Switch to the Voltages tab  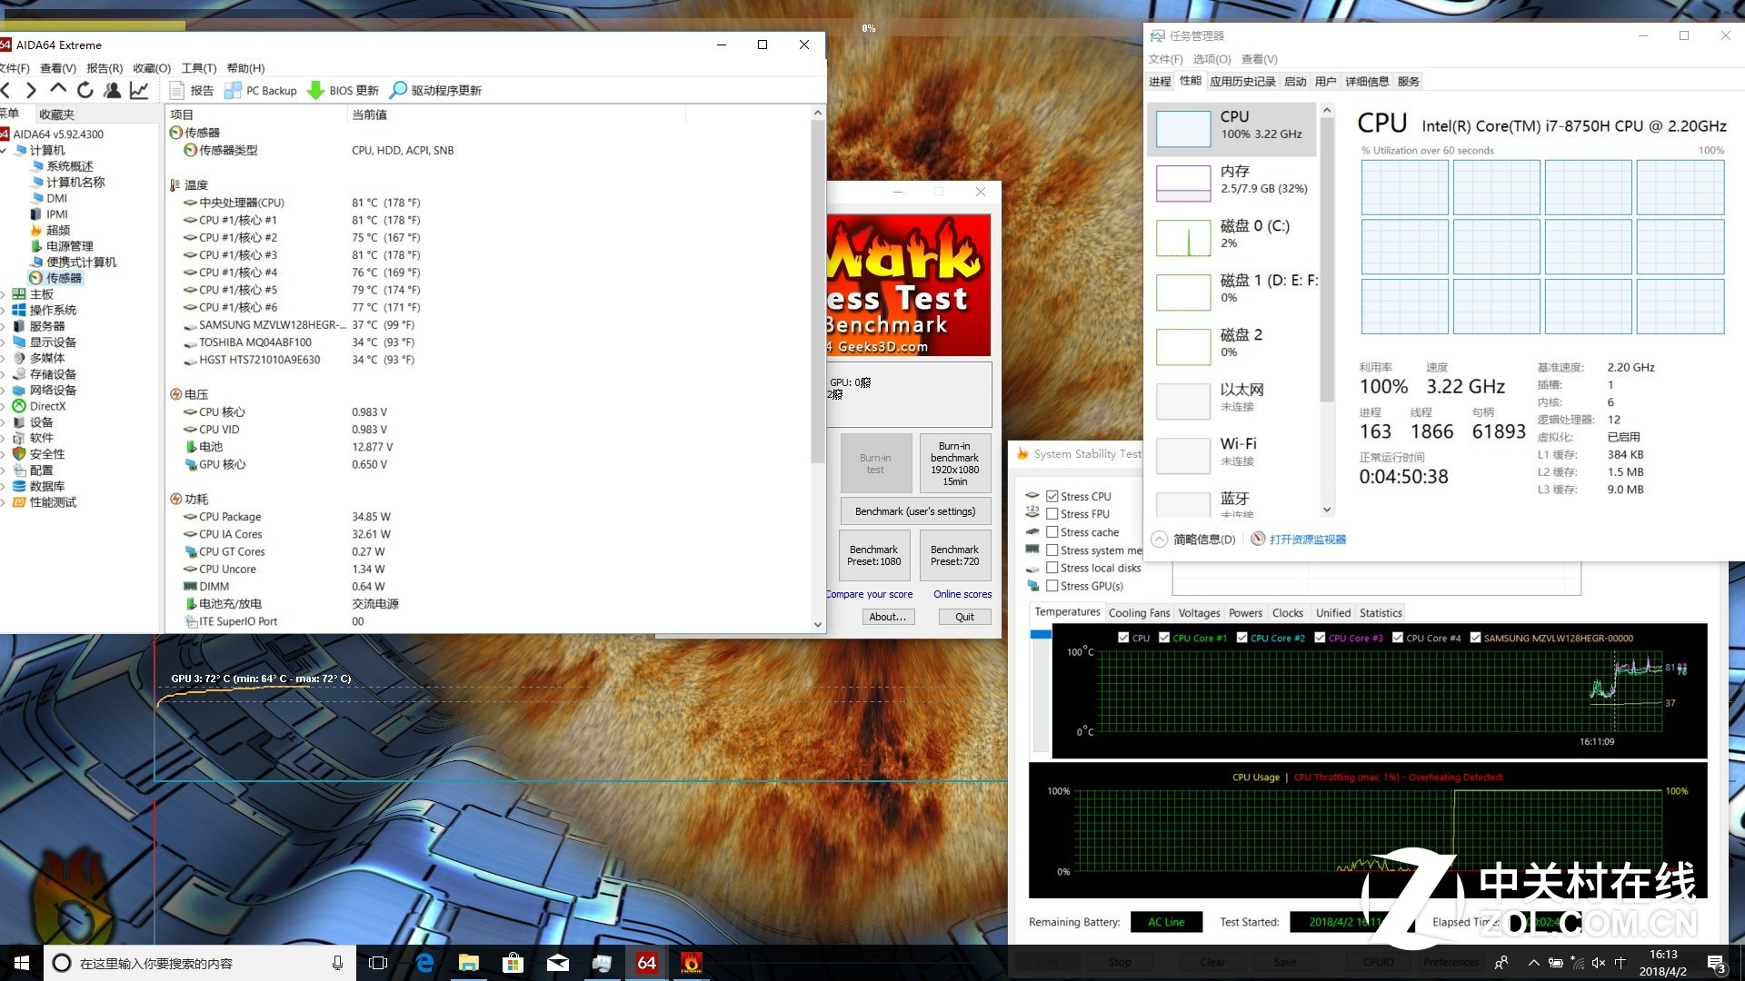pyautogui.click(x=1199, y=613)
